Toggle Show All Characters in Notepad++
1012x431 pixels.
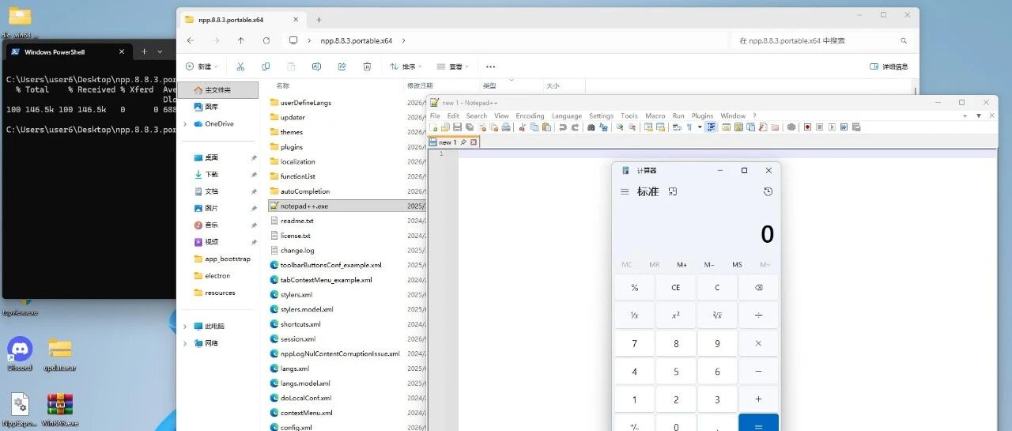(x=689, y=127)
